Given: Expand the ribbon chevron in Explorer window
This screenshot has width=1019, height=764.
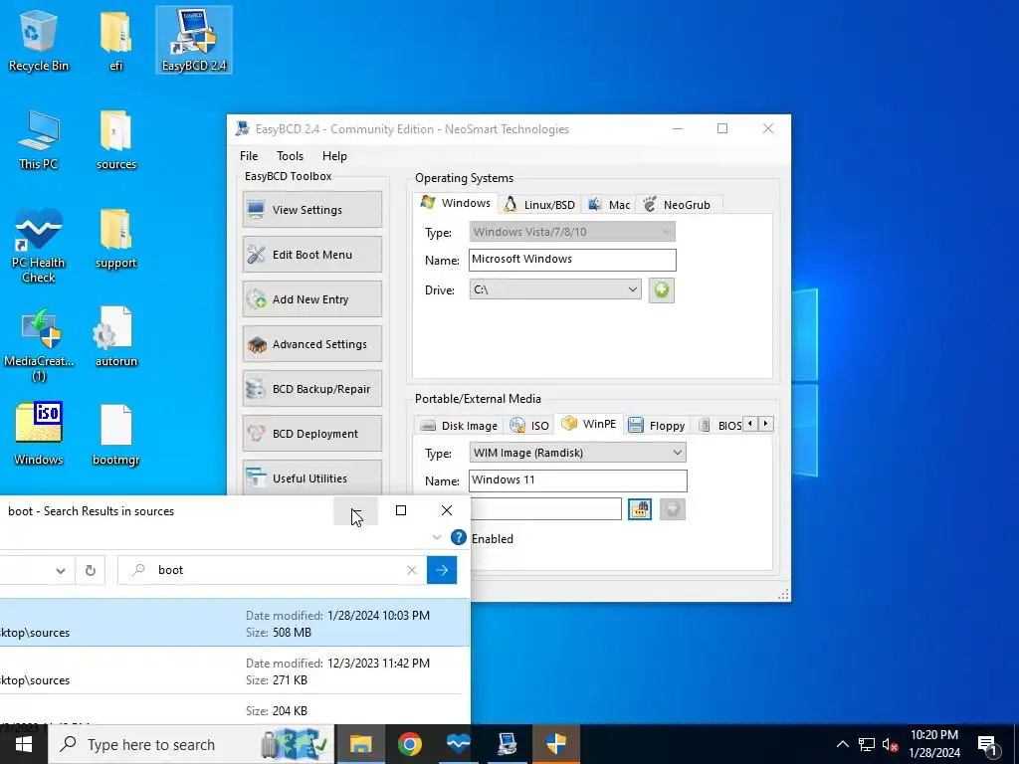Looking at the screenshot, I should [x=437, y=537].
